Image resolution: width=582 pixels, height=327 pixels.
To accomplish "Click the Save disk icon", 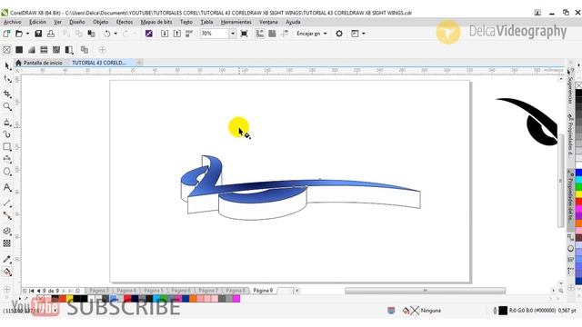I will coord(38,34).
